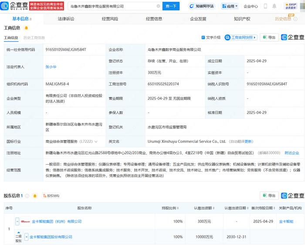Click 注册资本 300万元 value
This screenshot has width=305, height=245.
(x=154, y=72)
